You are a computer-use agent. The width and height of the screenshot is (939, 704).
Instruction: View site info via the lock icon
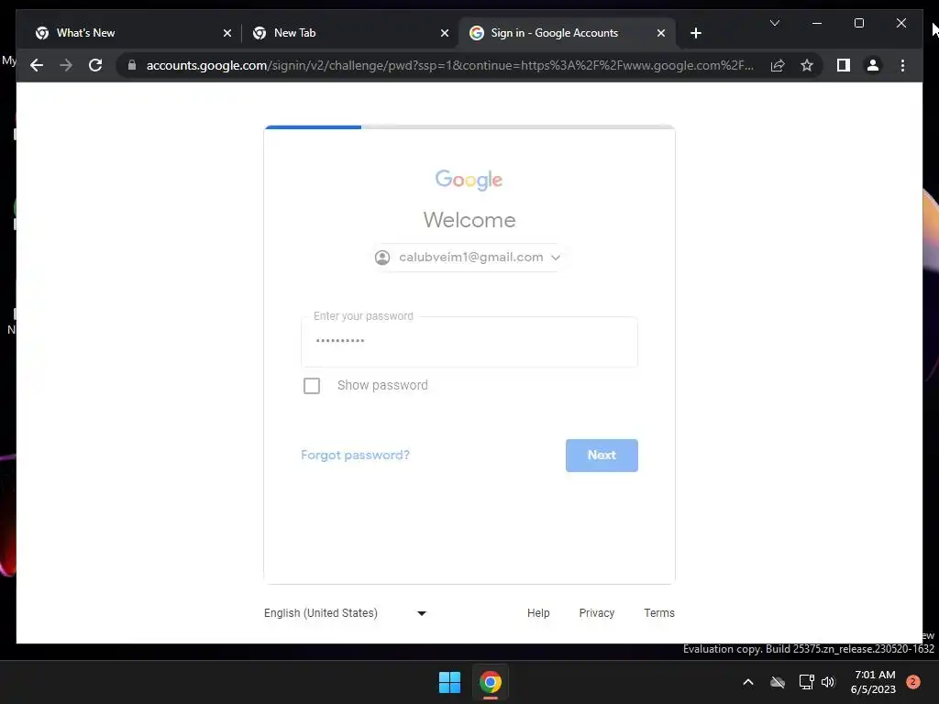click(132, 65)
